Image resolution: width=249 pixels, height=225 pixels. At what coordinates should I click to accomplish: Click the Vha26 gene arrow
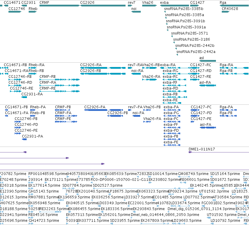click(150, 6)
